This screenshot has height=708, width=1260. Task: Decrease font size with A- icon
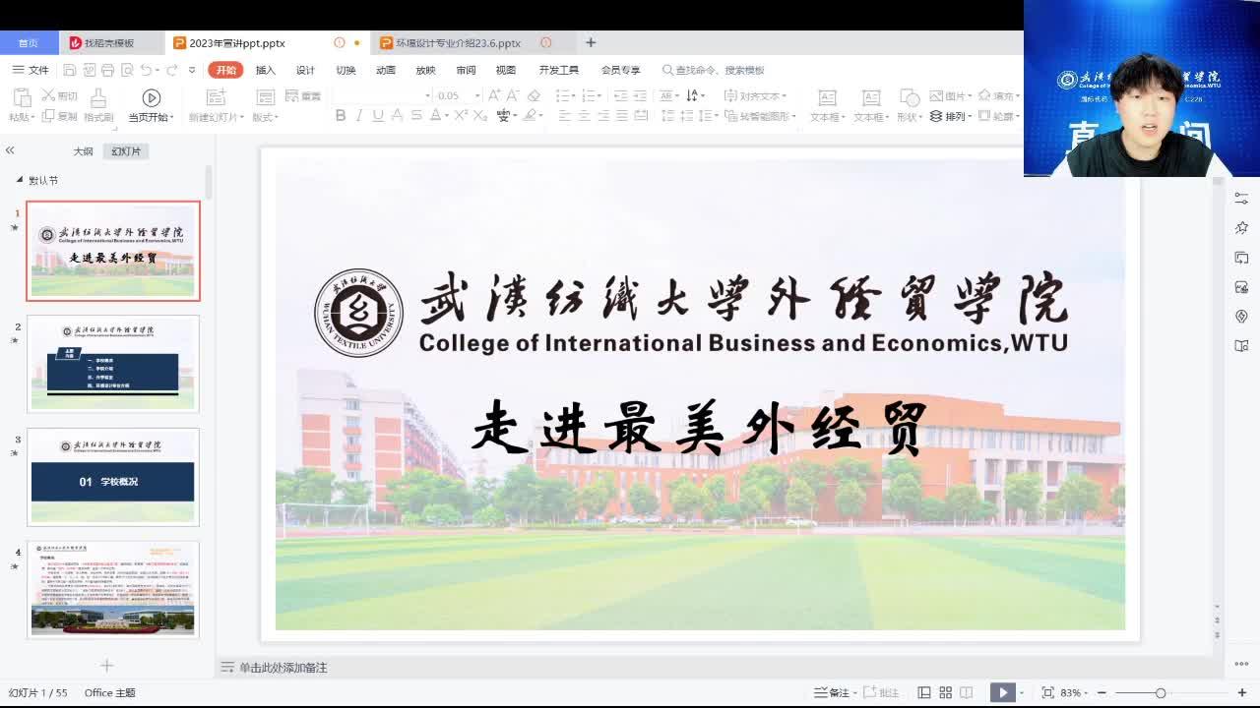click(x=514, y=95)
